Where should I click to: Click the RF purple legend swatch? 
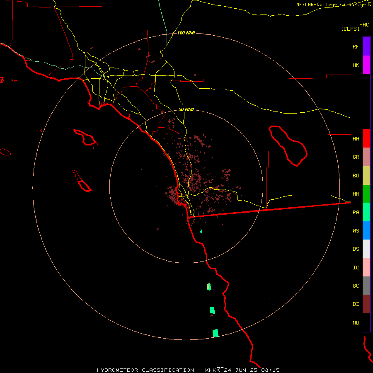point(366,46)
